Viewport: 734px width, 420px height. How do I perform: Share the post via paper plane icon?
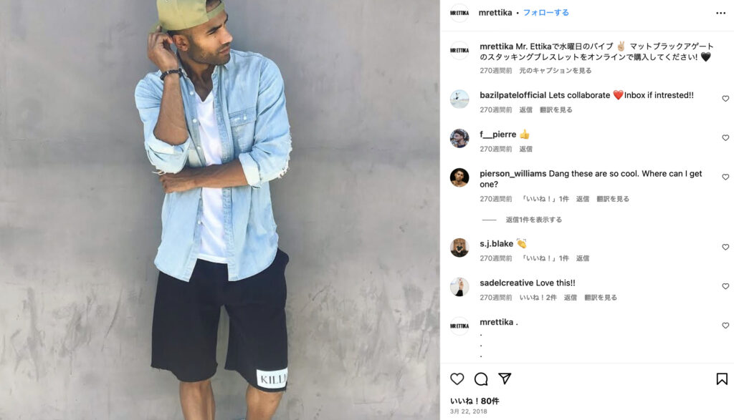(x=505, y=379)
